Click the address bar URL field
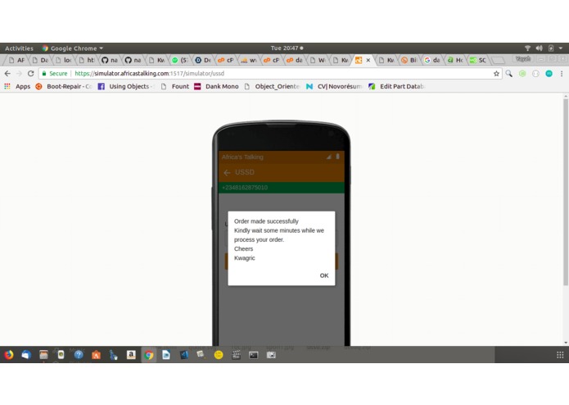Image resolution: width=569 pixels, height=405 pixels. (270, 73)
